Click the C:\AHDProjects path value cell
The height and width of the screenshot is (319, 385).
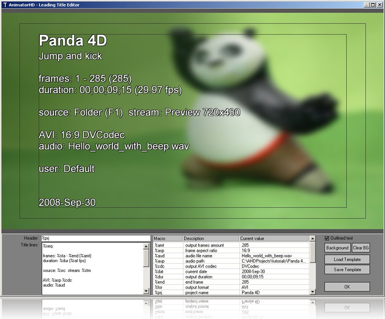(x=274, y=261)
